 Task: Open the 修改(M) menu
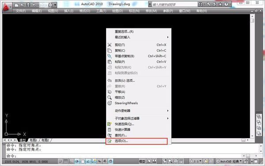[151, 11]
